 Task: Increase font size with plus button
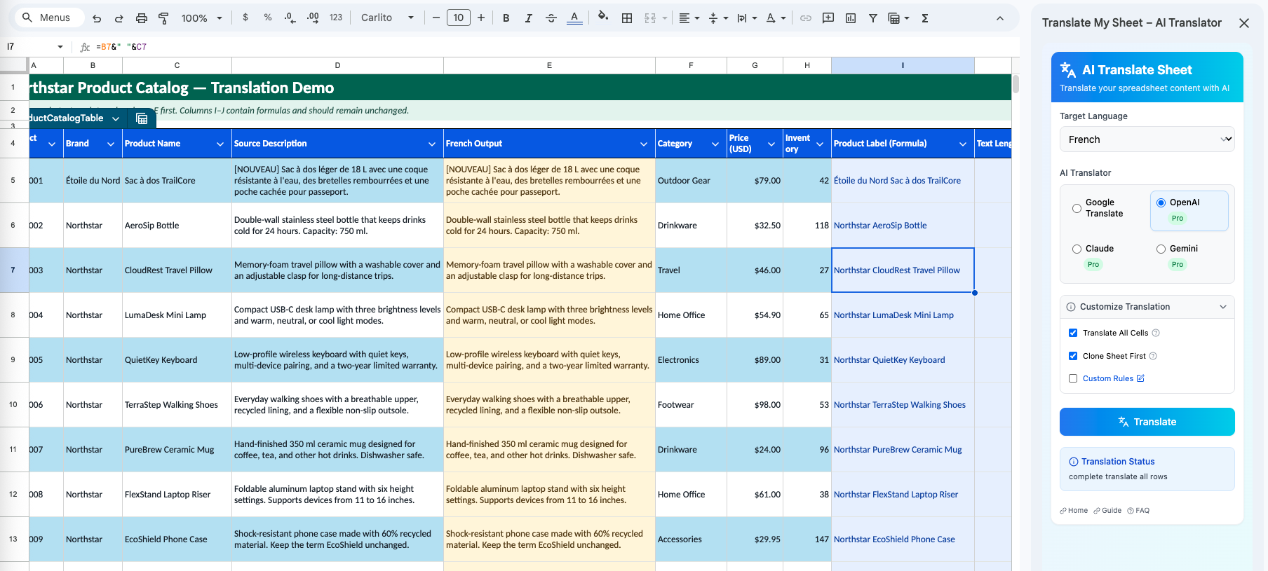(481, 18)
